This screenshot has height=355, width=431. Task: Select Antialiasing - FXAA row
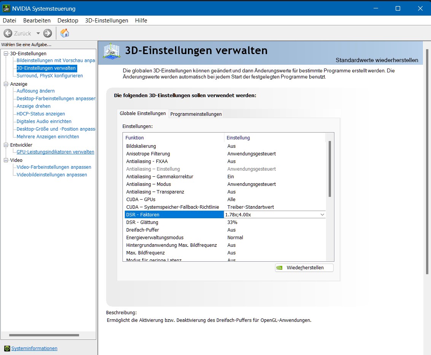coord(225,162)
